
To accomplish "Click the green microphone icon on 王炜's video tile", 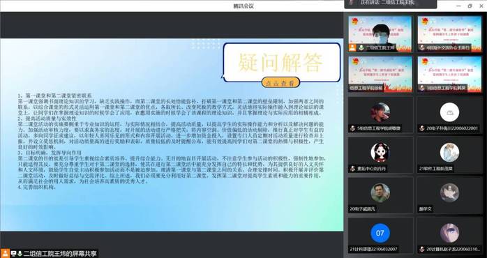I will (361, 48).
